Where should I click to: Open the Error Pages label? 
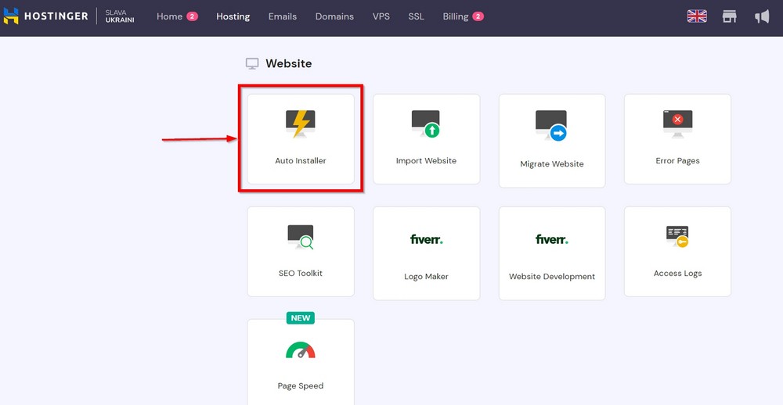click(677, 160)
